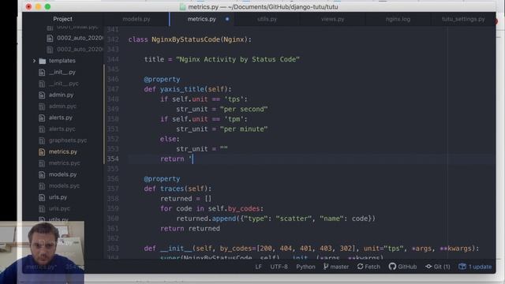This screenshot has width=505, height=284.
Task: Open Git (1) changes panel
Action: [442, 267]
